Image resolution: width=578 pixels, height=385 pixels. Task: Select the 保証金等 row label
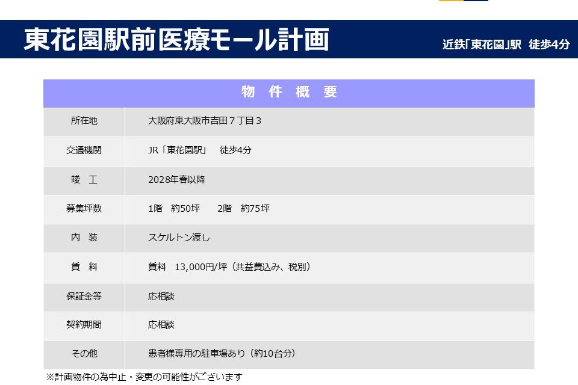click(x=84, y=297)
